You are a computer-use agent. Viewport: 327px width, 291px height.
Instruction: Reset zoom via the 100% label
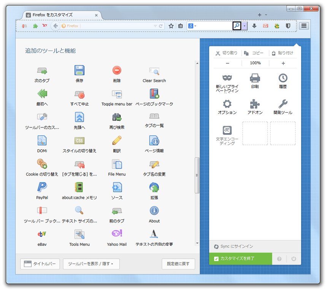coord(255,63)
